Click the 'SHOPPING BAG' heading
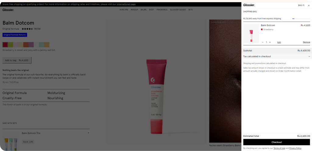Viewport: 312px width, 151px height. [x=250, y=12]
